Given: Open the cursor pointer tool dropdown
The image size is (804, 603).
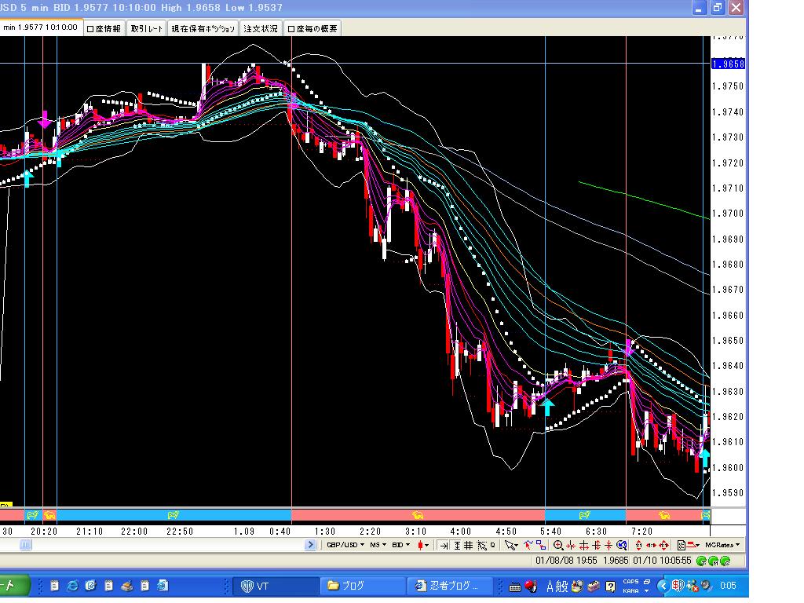Looking at the screenshot, I should [511, 545].
